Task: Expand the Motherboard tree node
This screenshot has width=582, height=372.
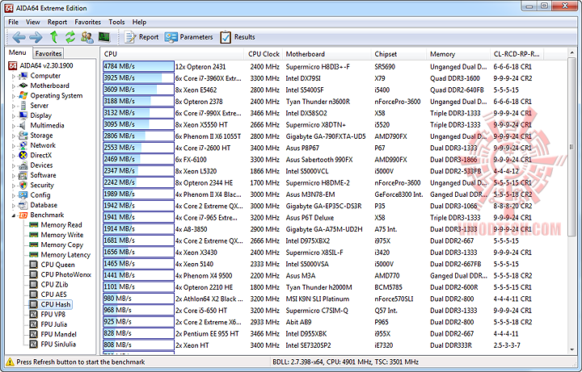Action: point(14,86)
